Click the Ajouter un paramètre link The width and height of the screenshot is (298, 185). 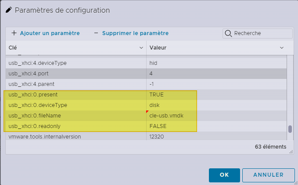pyautogui.click(x=50, y=33)
